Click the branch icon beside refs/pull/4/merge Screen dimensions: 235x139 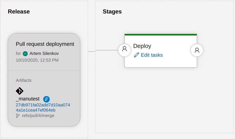pos(18,116)
